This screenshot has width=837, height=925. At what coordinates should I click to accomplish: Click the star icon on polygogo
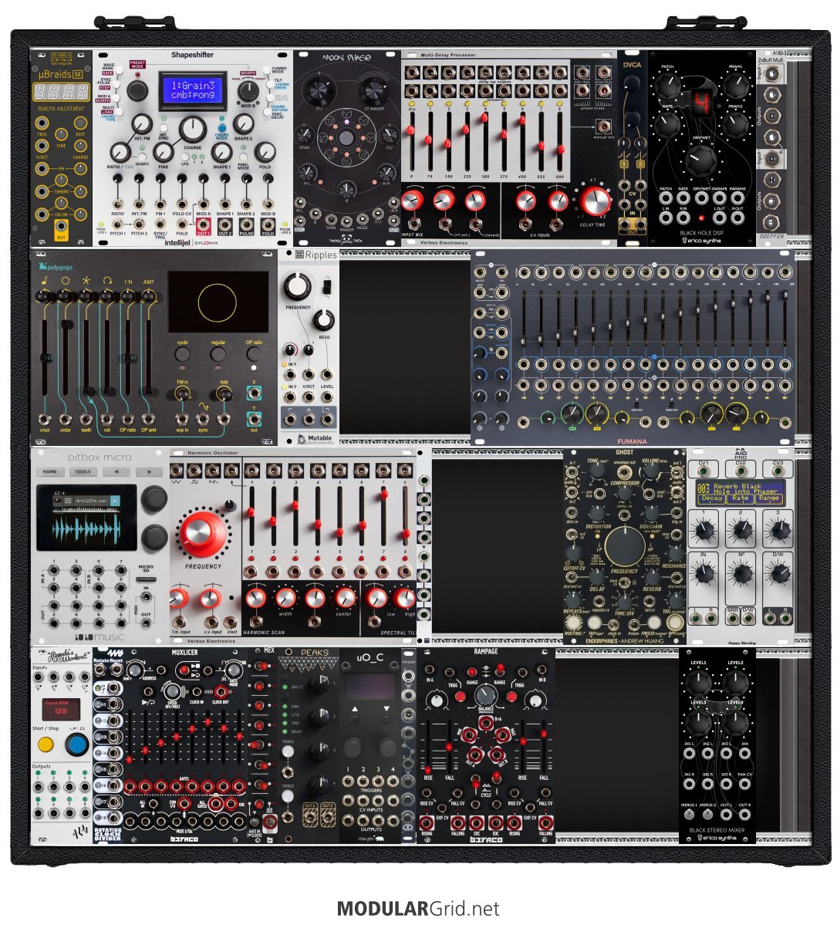[x=86, y=281]
